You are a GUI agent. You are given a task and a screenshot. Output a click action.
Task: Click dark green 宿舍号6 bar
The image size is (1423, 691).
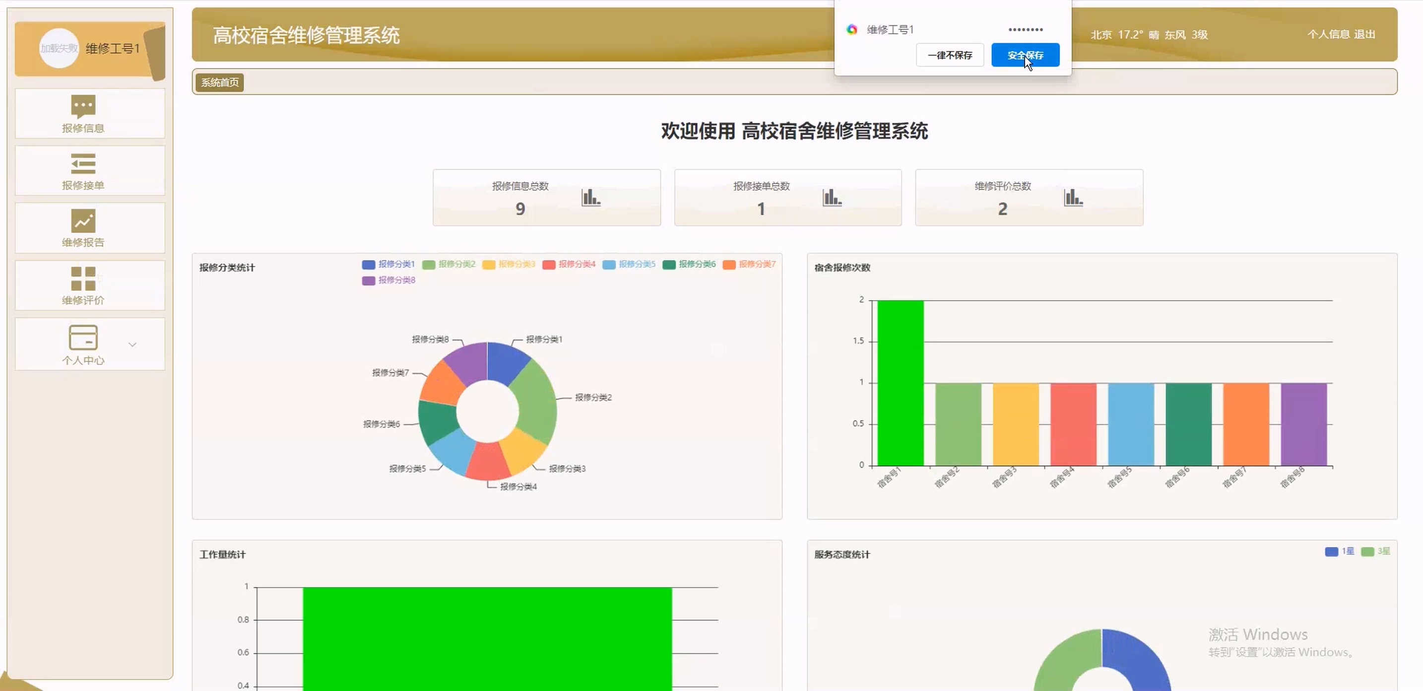[x=1189, y=424]
